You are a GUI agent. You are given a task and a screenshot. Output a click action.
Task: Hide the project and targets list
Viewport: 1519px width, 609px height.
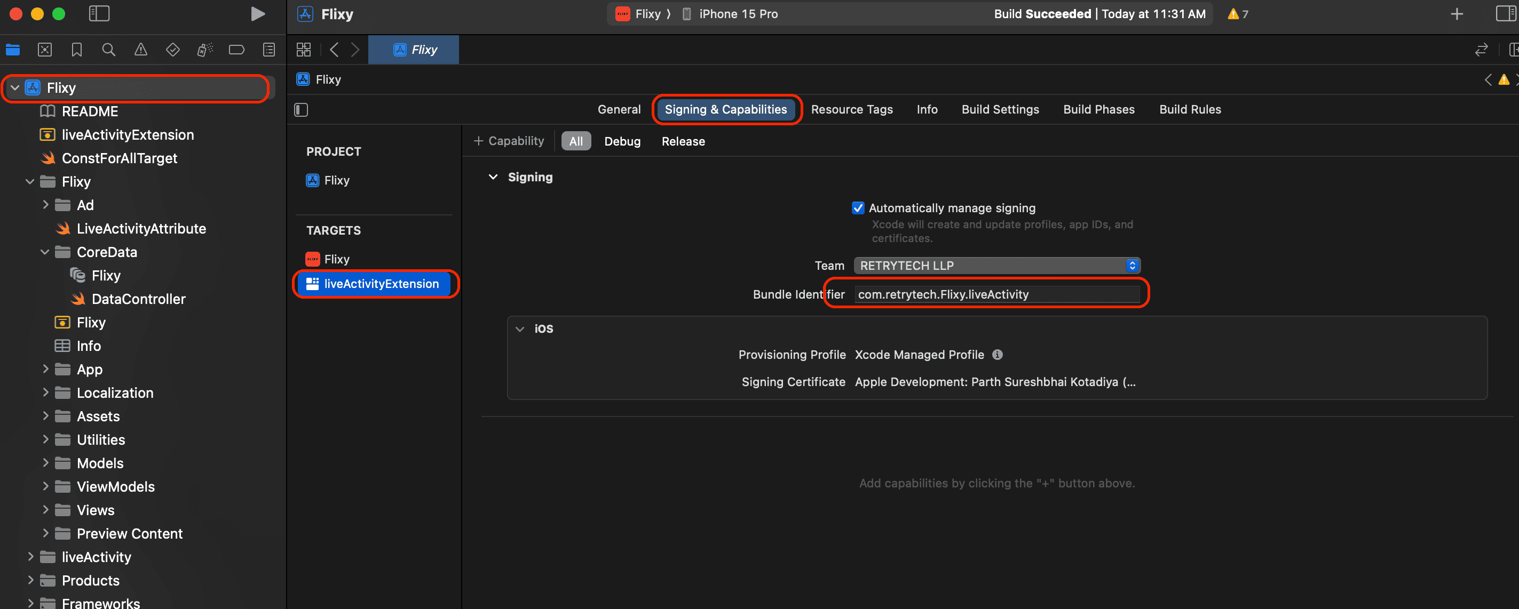(x=302, y=109)
